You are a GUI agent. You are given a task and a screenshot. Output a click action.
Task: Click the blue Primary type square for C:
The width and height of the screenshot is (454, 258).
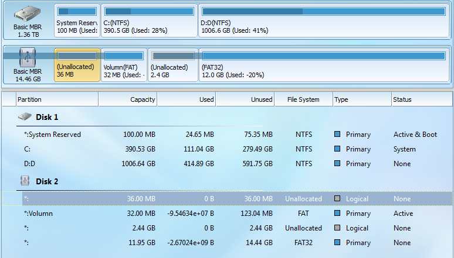(337, 149)
